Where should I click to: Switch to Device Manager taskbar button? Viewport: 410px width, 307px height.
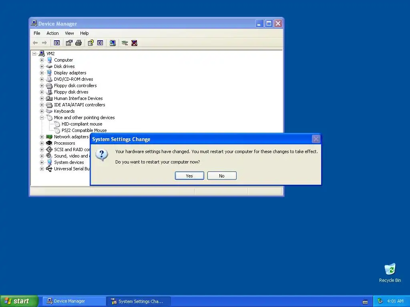click(x=74, y=301)
